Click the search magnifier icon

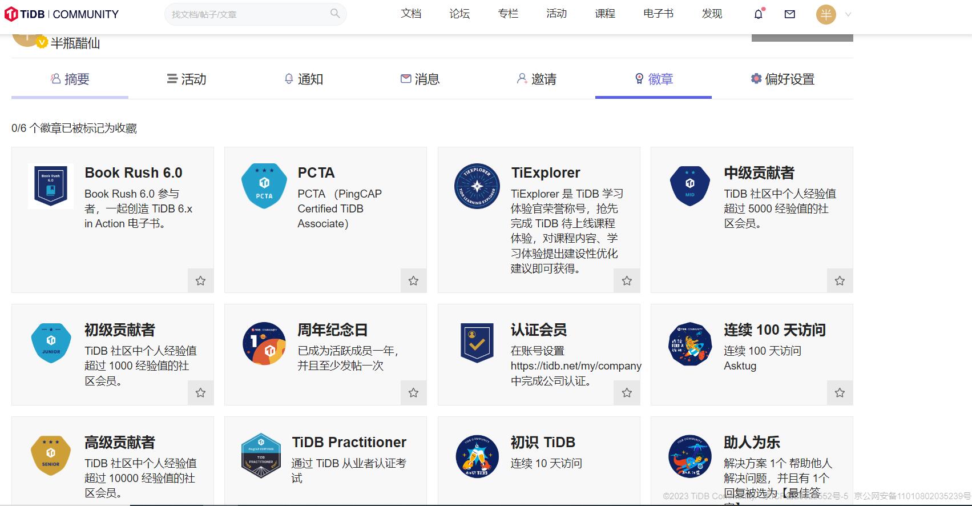[x=335, y=14]
